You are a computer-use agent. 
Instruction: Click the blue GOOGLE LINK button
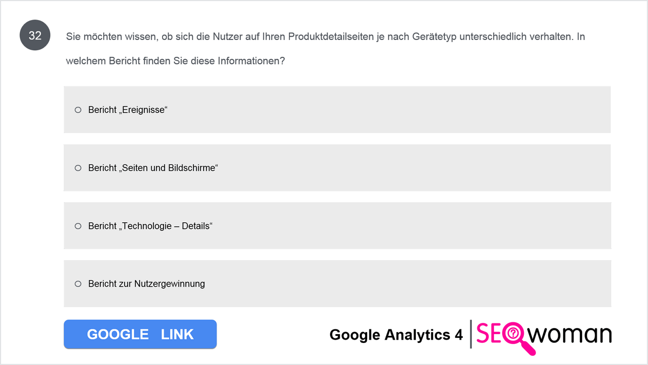click(x=140, y=334)
